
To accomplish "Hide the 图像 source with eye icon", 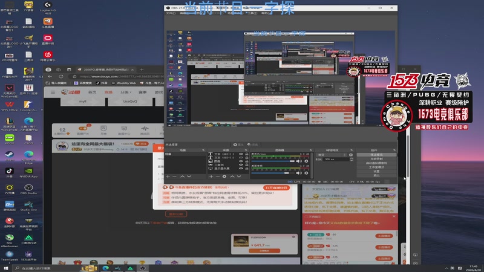I will 241,161.
